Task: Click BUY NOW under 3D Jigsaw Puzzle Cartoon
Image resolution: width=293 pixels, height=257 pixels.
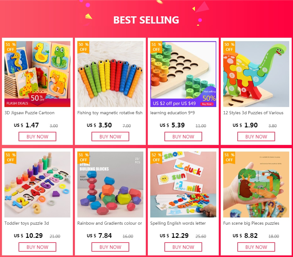Action: point(37,137)
